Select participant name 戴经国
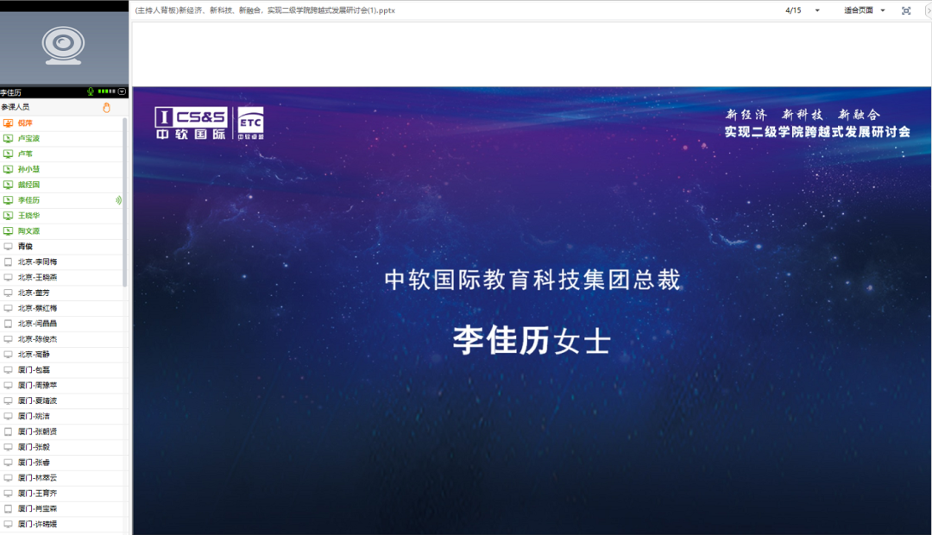Viewport: 932px width, 535px height. pyautogui.click(x=28, y=185)
